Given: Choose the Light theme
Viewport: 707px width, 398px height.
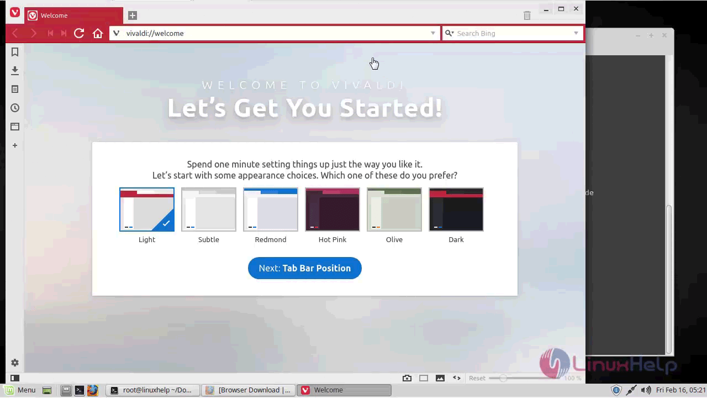Looking at the screenshot, I should [x=147, y=210].
